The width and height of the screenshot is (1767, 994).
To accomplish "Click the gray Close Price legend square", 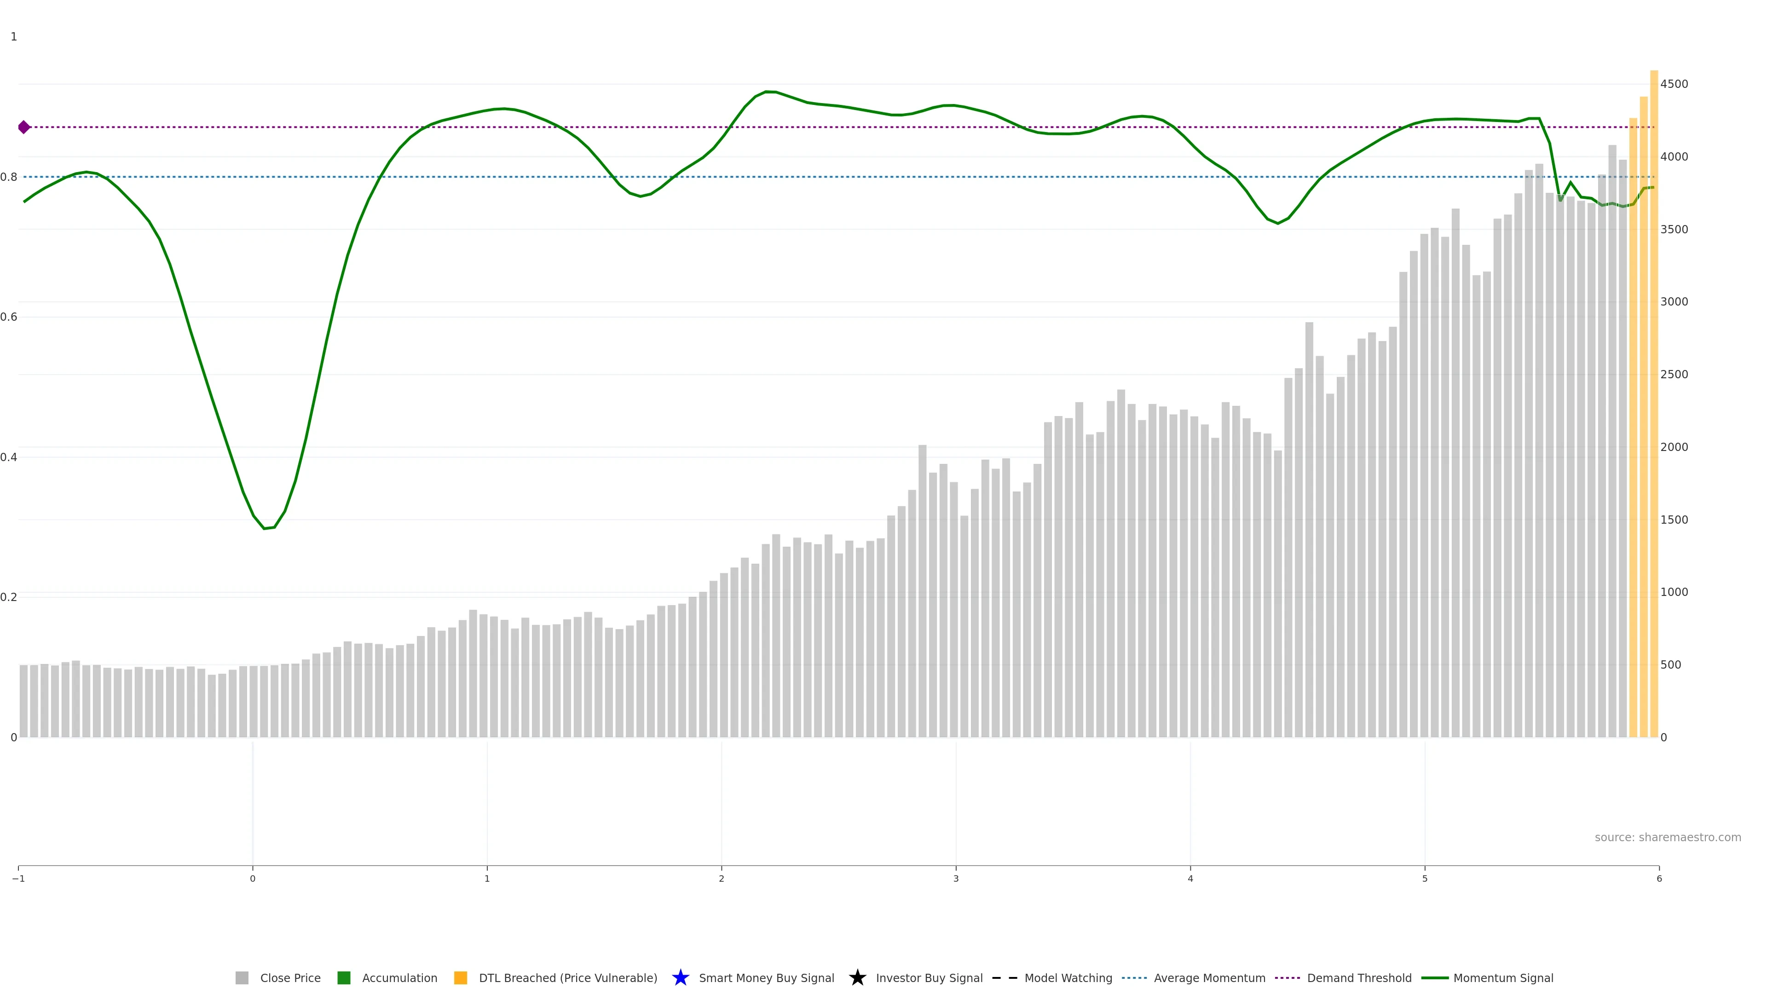I will click(242, 977).
